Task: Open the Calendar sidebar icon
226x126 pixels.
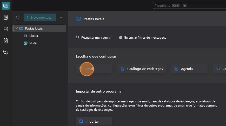Action: (6, 29)
